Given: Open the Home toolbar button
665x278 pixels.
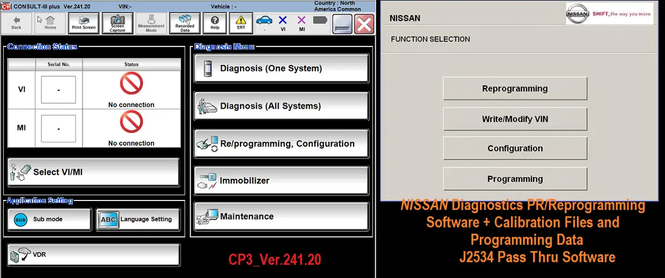Looking at the screenshot, I should [x=50, y=23].
